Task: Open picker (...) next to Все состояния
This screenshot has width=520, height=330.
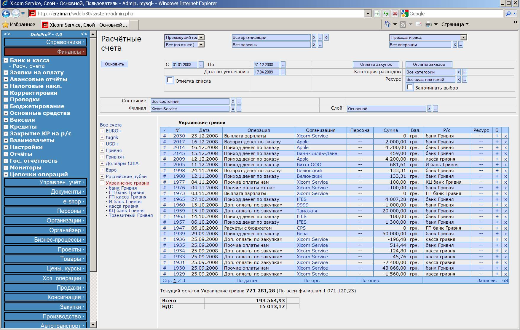Action: pyautogui.click(x=239, y=101)
